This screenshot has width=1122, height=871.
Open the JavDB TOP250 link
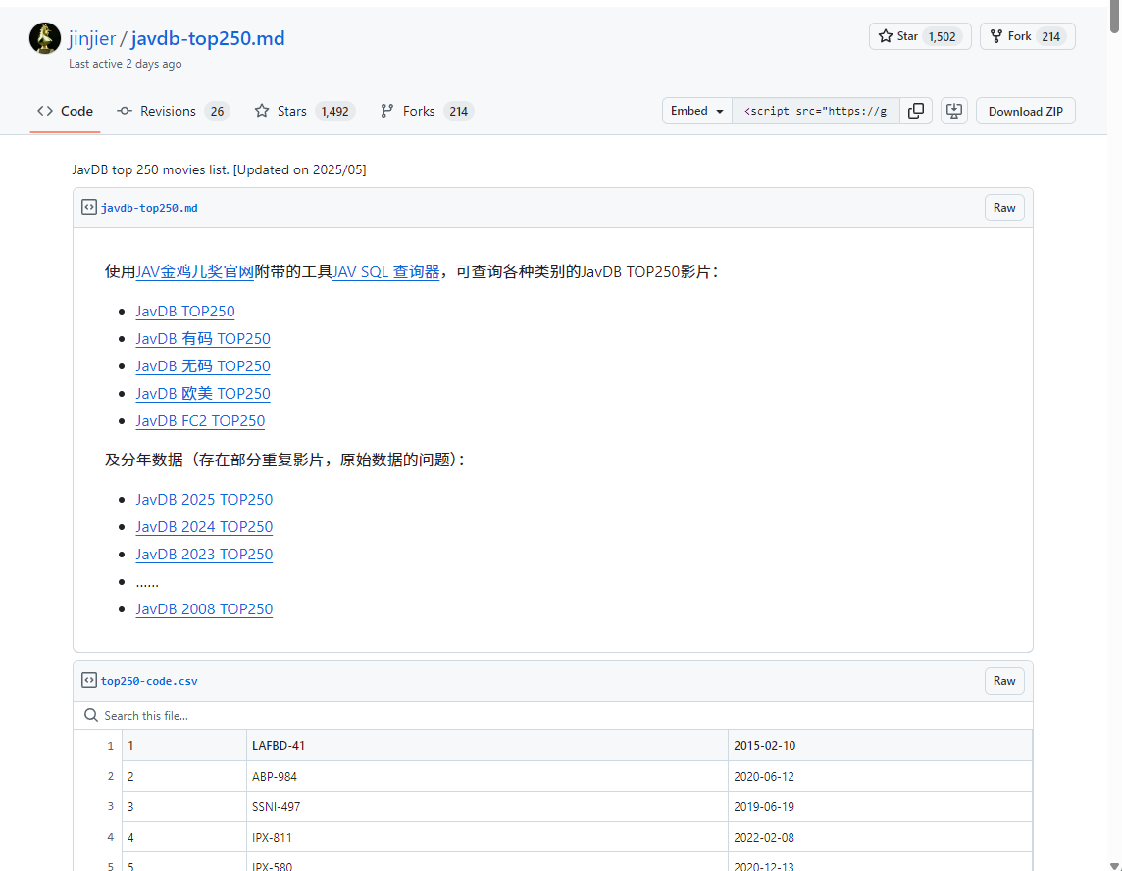click(185, 312)
